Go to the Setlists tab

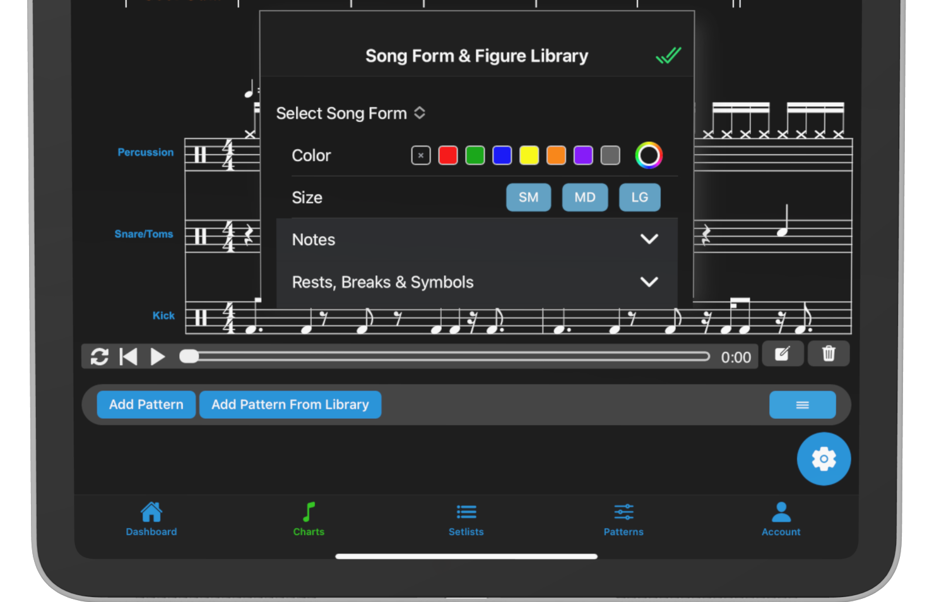click(x=466, y=520)
